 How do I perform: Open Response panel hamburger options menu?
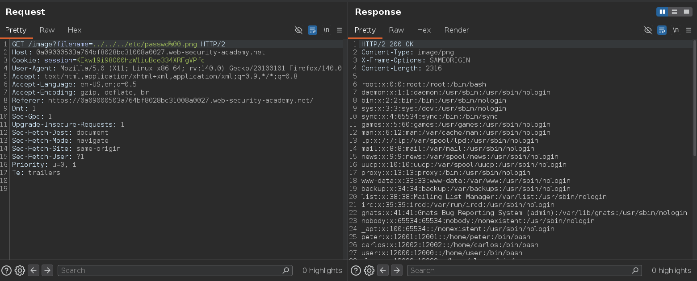point(689,30)
